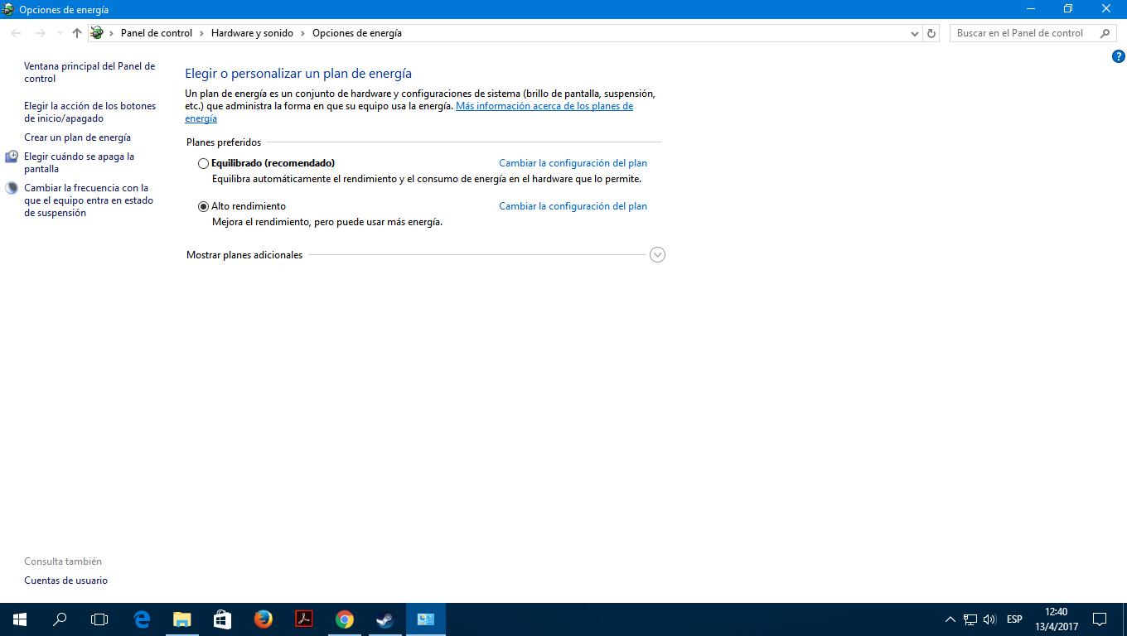
Task: Open Task View from the taskbar
Action: tap(99, 619)
